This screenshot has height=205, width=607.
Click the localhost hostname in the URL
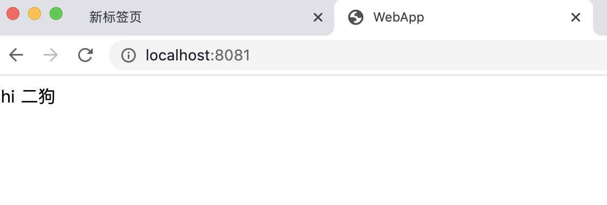pos(178,56)
